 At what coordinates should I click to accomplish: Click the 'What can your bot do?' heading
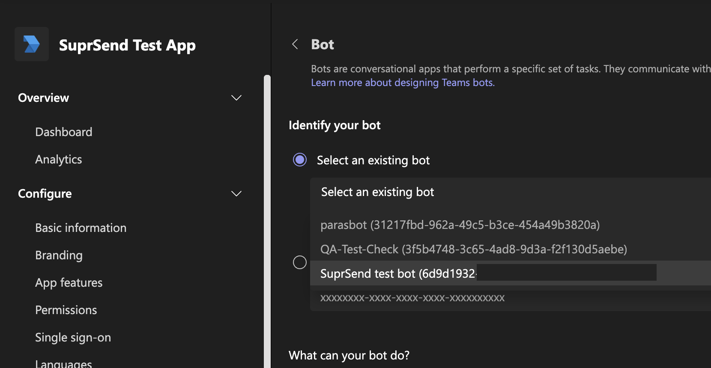[349, 355]
